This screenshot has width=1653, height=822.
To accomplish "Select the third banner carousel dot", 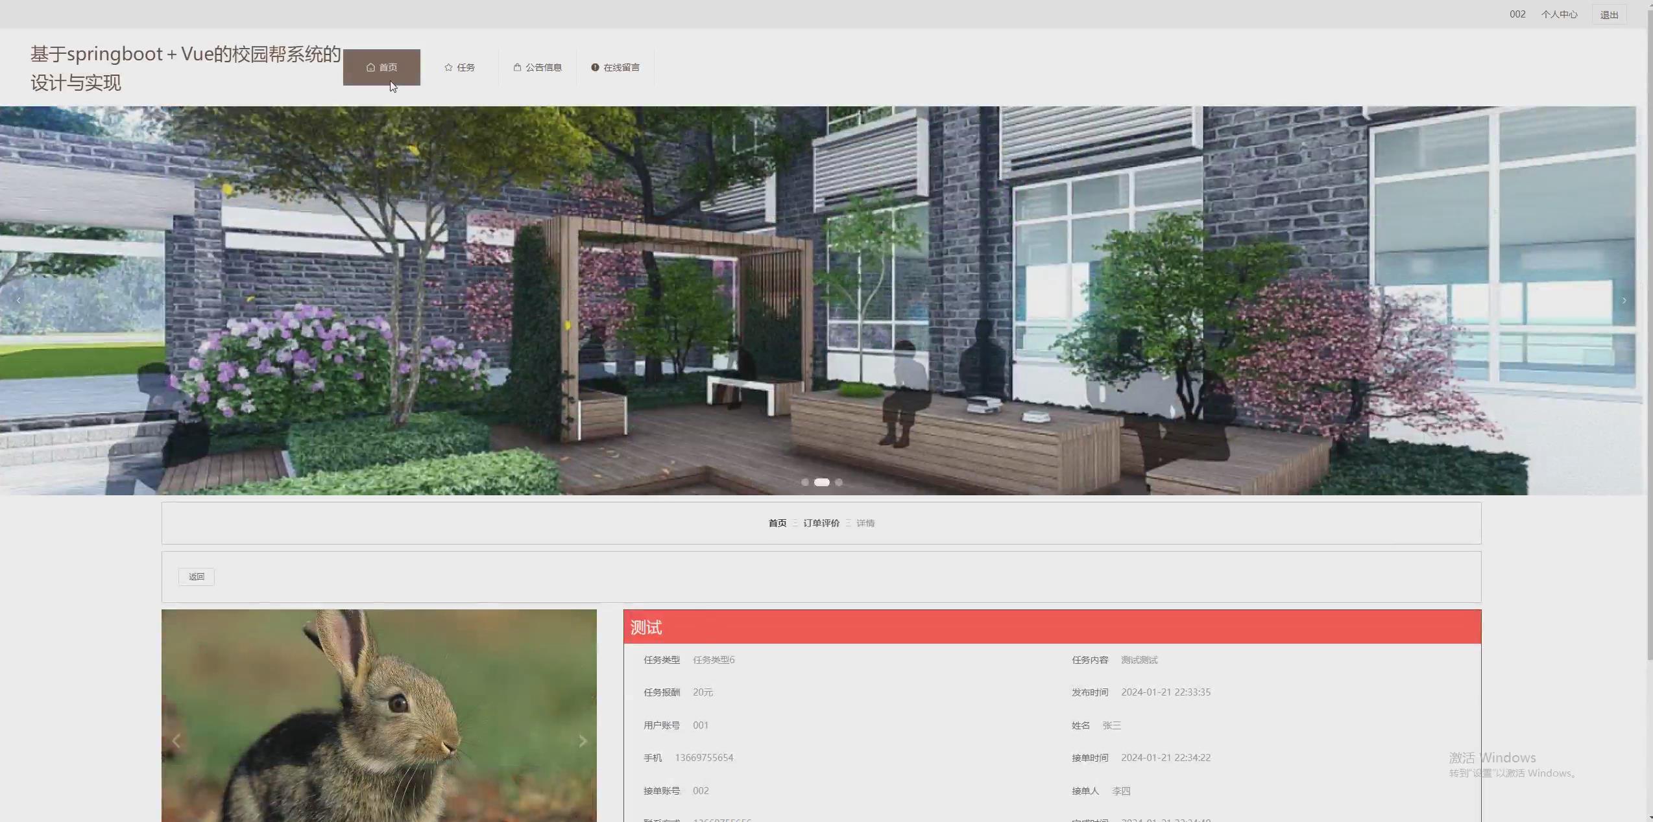I will coord(839,482).
